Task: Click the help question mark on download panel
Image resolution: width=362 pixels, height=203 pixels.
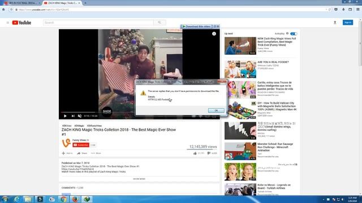Action: [214, 27]
